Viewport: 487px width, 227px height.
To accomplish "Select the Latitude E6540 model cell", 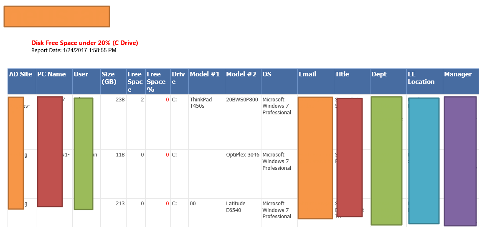I will (236, 207).
